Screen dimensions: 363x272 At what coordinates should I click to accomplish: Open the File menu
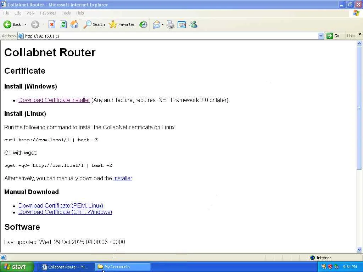(6, 13)
